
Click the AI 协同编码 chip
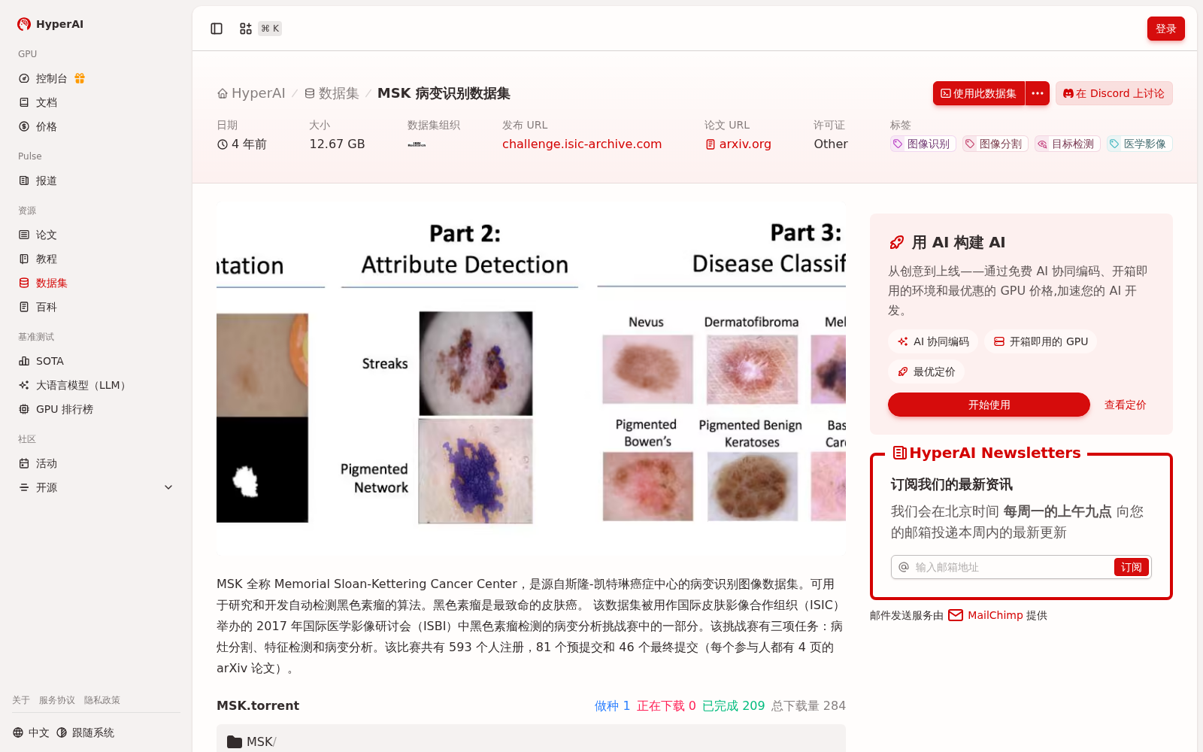point(933,341)
